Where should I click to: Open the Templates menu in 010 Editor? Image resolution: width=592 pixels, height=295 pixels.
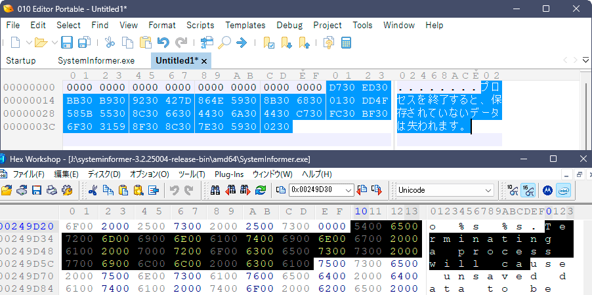(245, 26)
